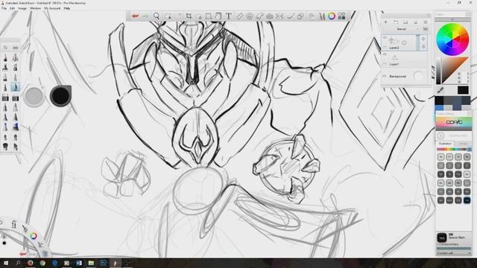Adjust the grayscale luminance slider
Screen dimensions: 477x268
point(438,71)
